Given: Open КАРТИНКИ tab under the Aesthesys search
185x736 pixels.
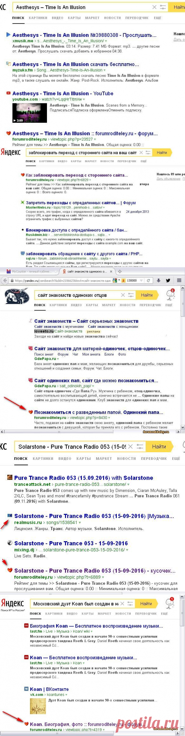Looking at the screenshot, I should 38,18.
